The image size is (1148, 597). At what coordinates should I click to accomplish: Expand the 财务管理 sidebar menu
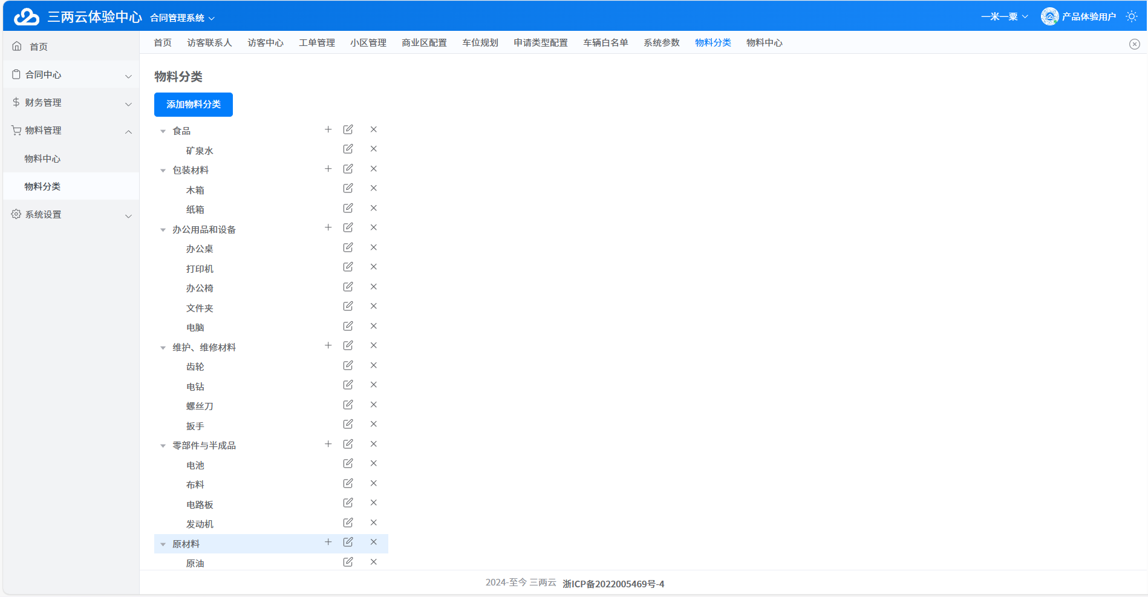click(x=71, y=103)
